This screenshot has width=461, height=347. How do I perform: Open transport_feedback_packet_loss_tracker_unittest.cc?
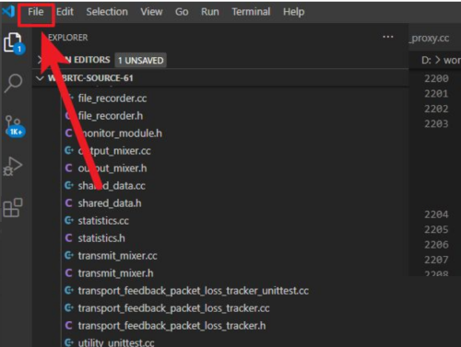click(194, 291)
